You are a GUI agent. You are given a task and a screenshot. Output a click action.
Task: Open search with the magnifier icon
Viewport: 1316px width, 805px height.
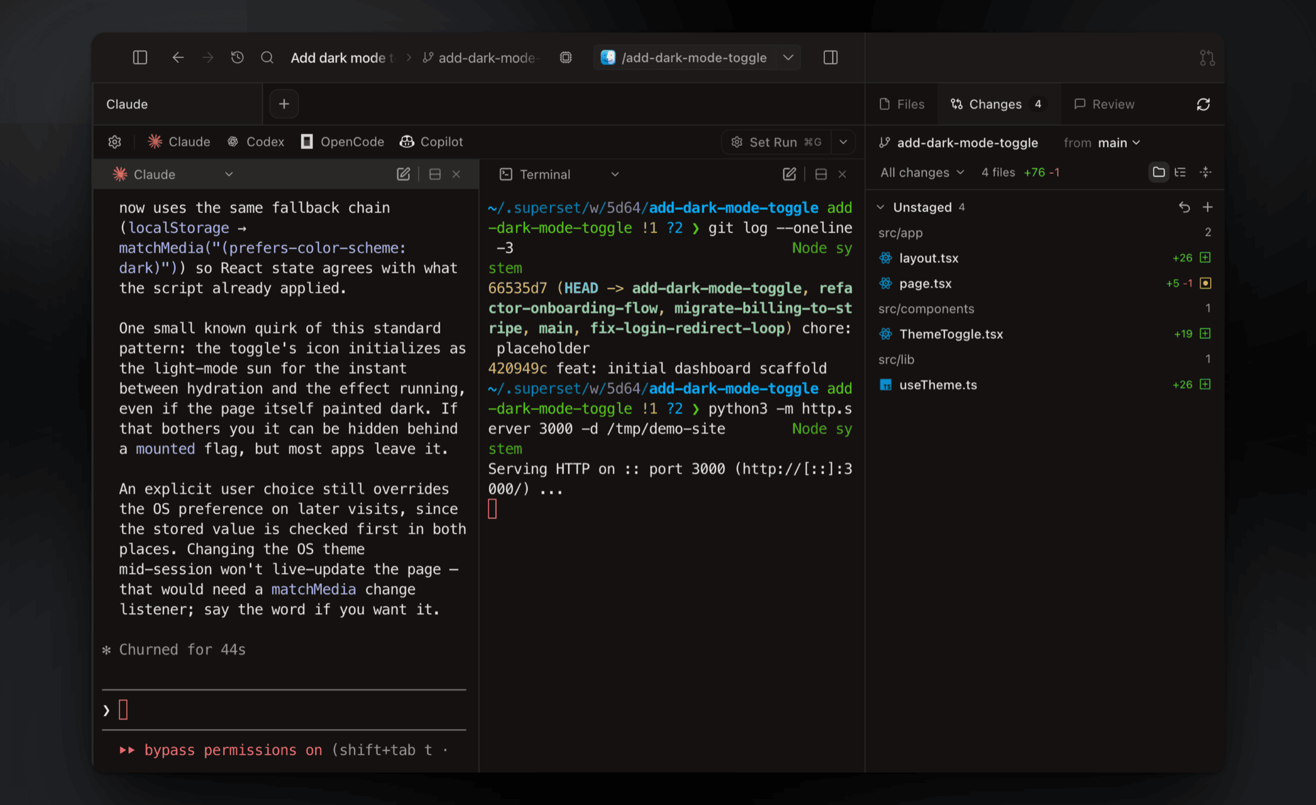pos(267,57)
